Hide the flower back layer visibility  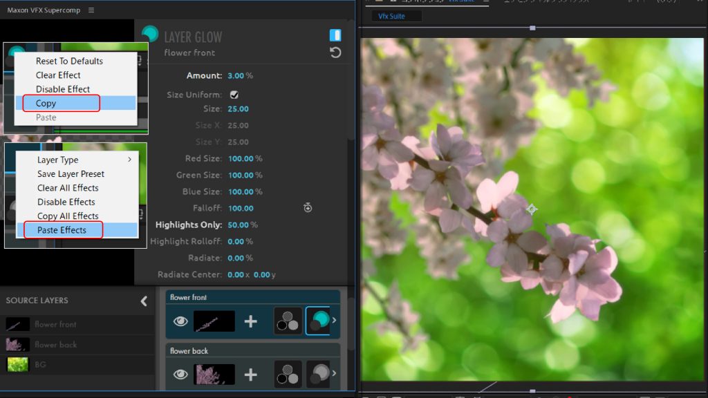pos(180,375)
